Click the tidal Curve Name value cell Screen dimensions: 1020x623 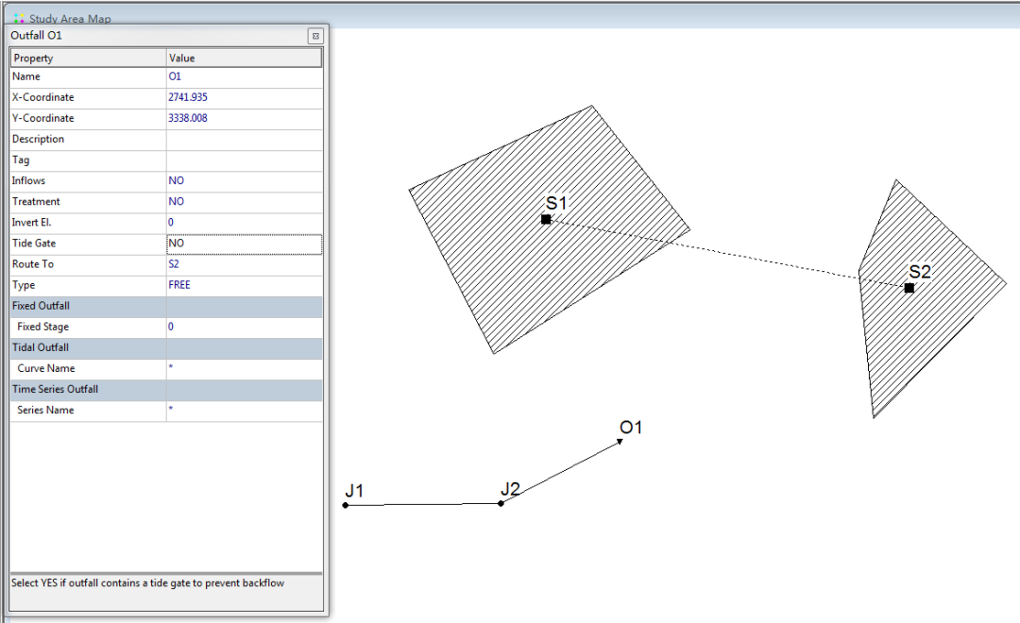point(244,368)
